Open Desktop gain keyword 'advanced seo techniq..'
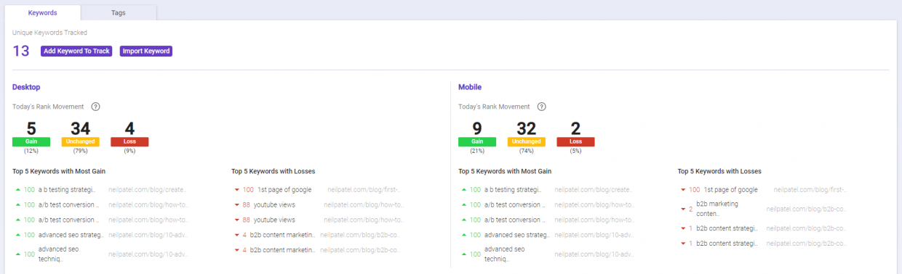Image resolution: width=902 pixels, height=274 pixels. coord(58,254)
